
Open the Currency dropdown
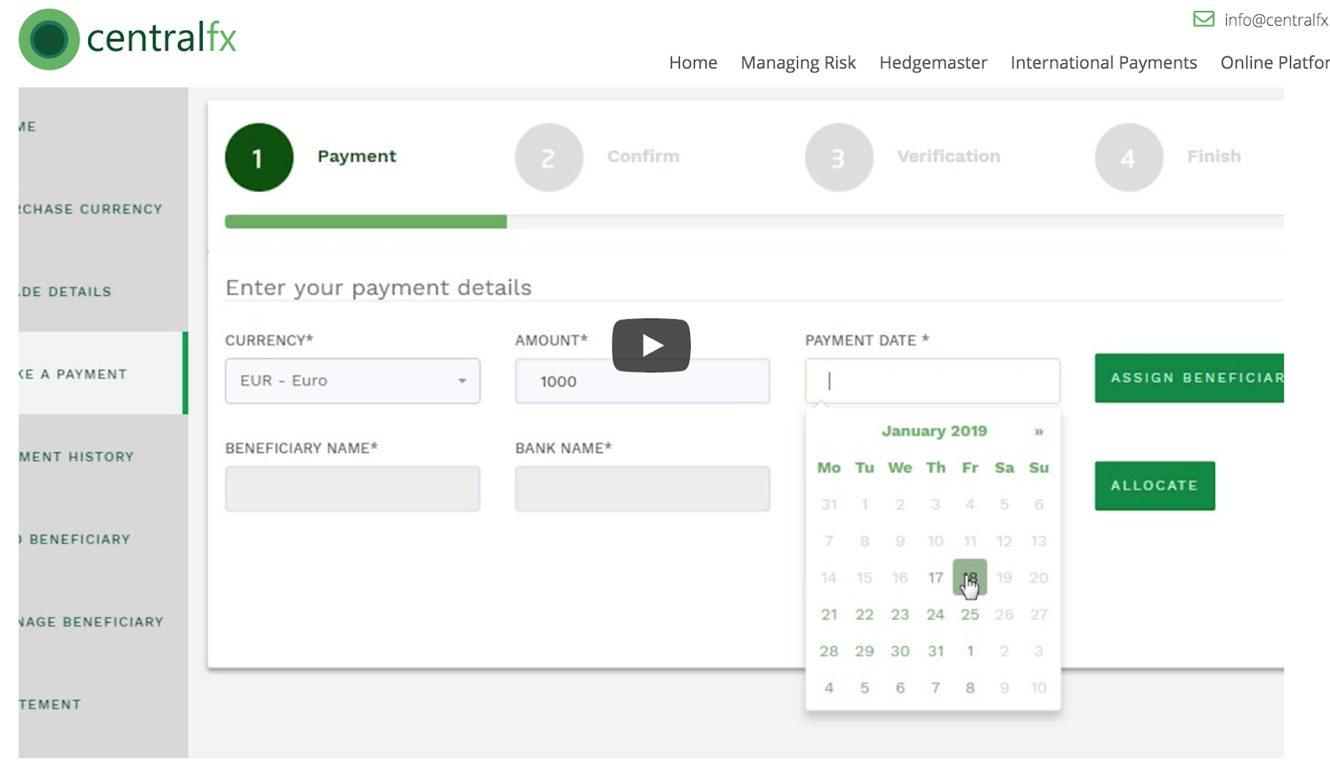(x=352, y=381)
